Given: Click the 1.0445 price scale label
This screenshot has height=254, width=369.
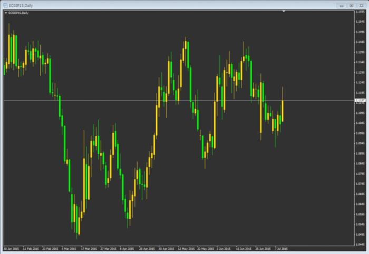Looking at the screenshot, I should click(360, 235).
